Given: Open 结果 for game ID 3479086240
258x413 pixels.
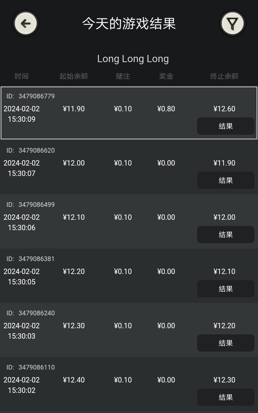Looking at the screenshot, I should click(225, 343).
